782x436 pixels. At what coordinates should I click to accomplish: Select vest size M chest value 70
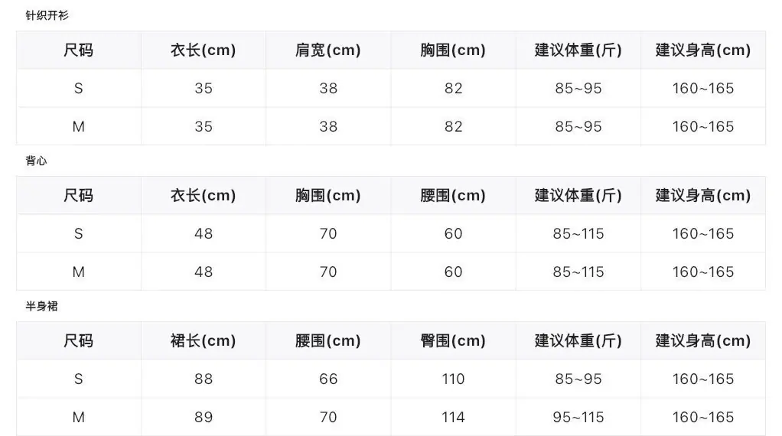(x=328, y=272)
